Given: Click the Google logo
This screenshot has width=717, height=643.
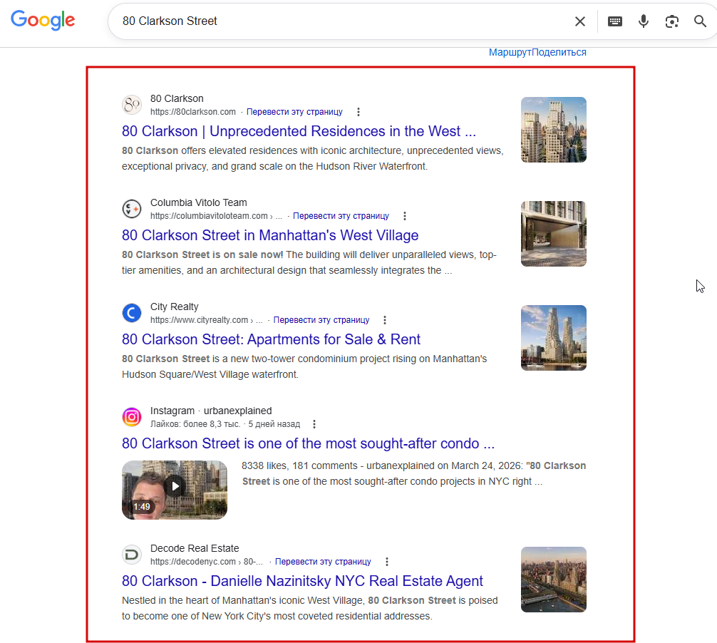Looking at the screenshot, I should tap(43, 20).
